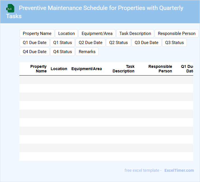Click the green XLS file icon
Image resolution: width=200 pixels, height=182 pixels.
tap(10, 8)
